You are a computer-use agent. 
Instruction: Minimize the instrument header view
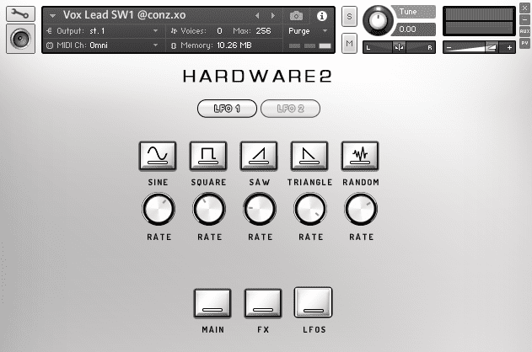pos(525,19)
